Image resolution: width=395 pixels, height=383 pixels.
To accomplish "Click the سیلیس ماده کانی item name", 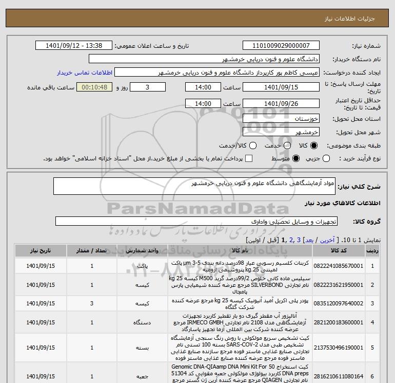I will tap(240, 285).
